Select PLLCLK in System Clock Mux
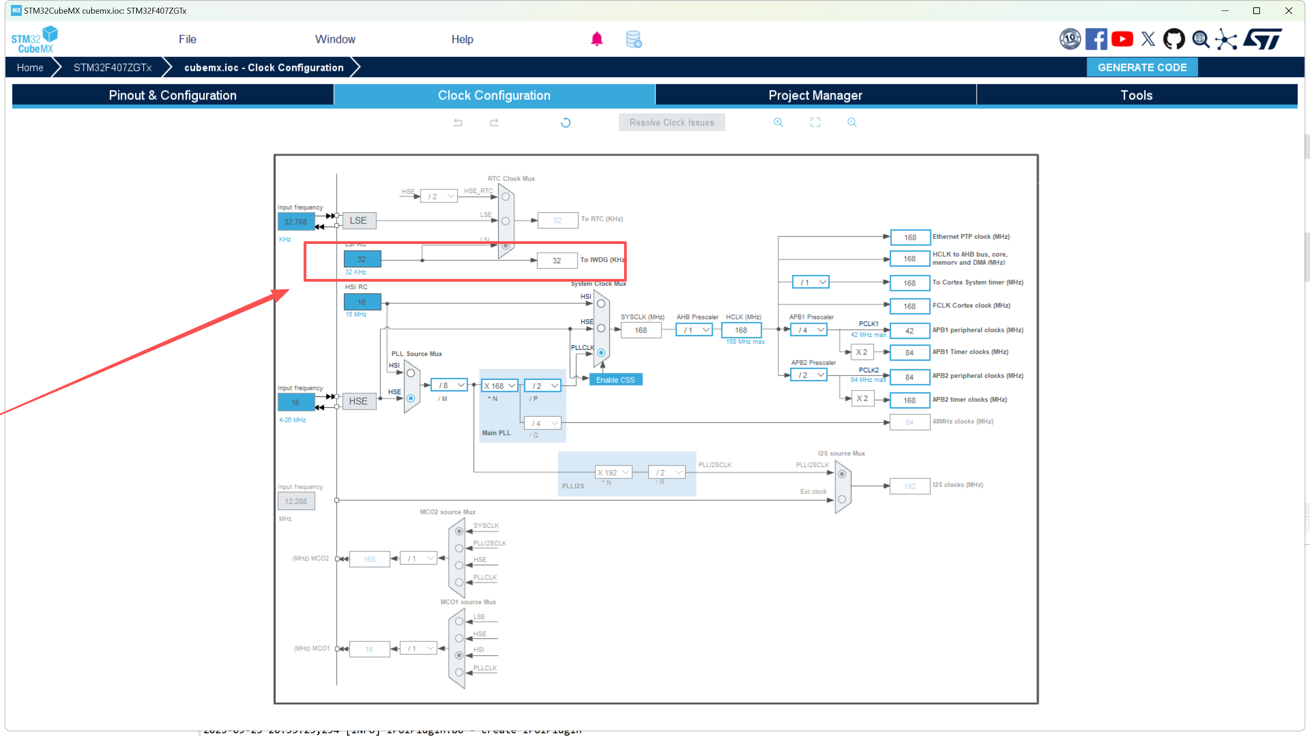This screenshot has width=1310, height=736. pyautogui.click(x=601, y=353)
